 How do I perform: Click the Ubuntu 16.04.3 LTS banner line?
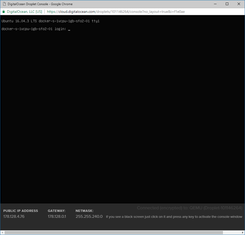click(51, 21)
